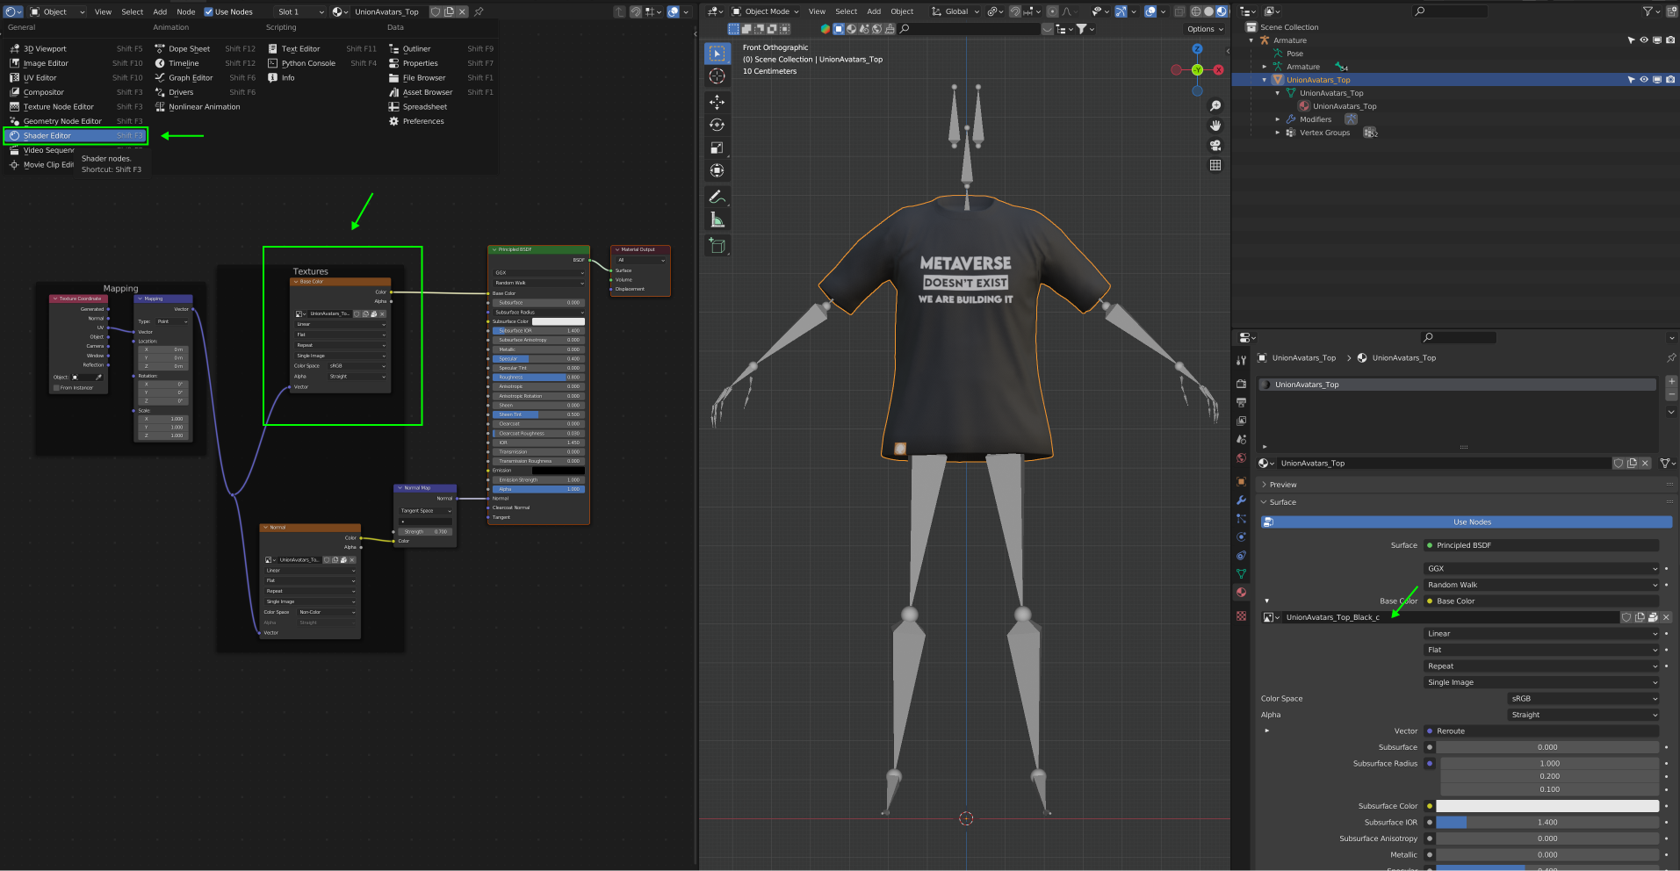Open the World properties tab
The width and height of the screenshot is (1680, 871).
coord(1241,457)
